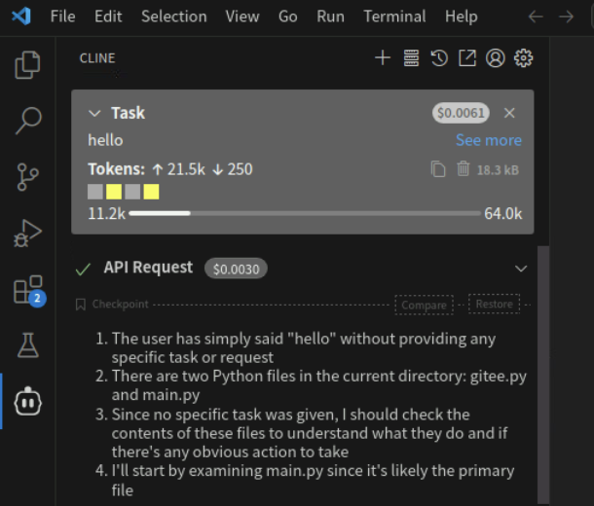Open Cline MCP servers icon
This screenshot has height=506, width=594.
411,58
